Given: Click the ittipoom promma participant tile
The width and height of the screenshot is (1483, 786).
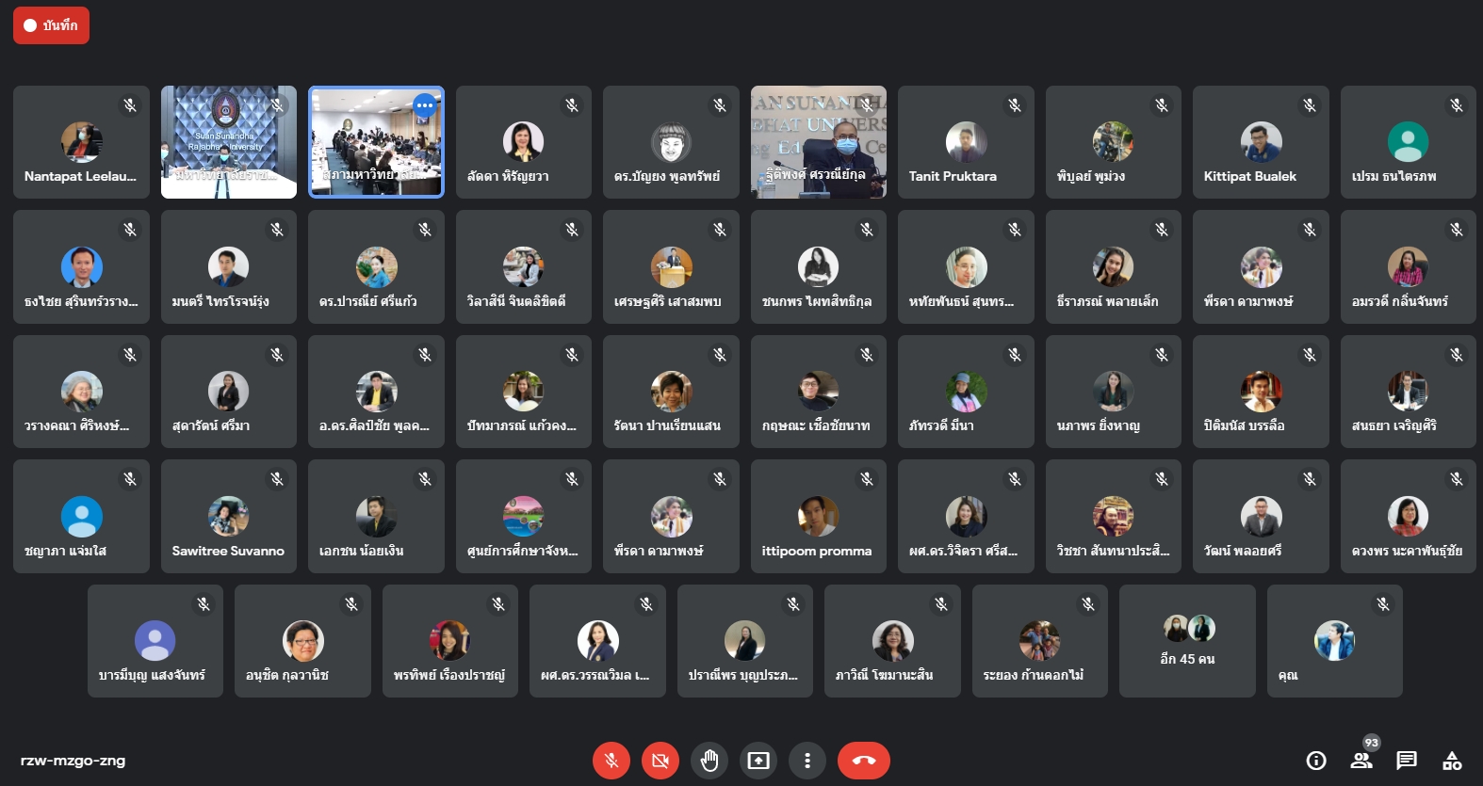Looking at the screenshot, I should pyautogui.click(x=818, y=517).
